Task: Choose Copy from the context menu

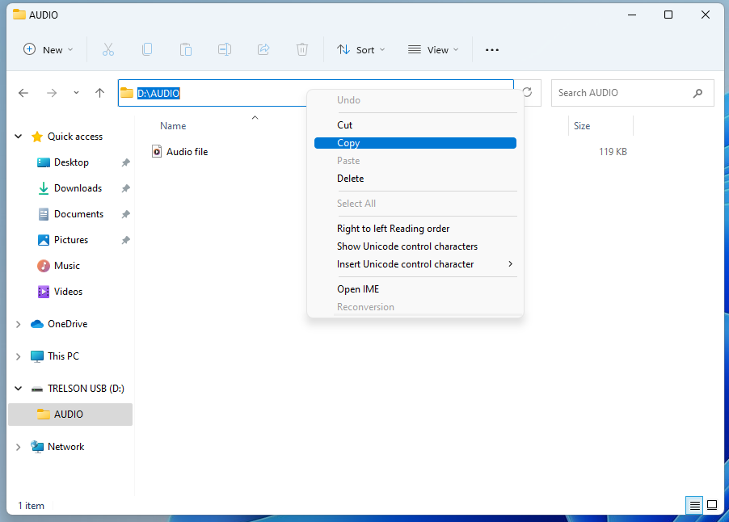Action: pos(415,143)
